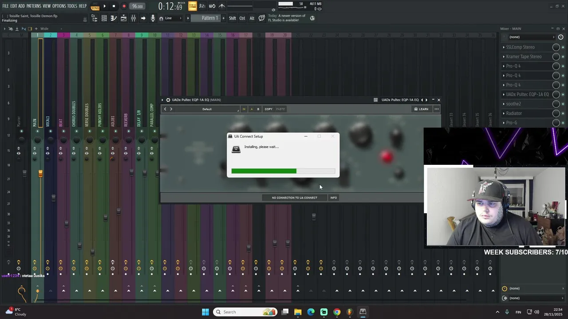
Task: Click the LEARN button
Action: coord(421,109)
